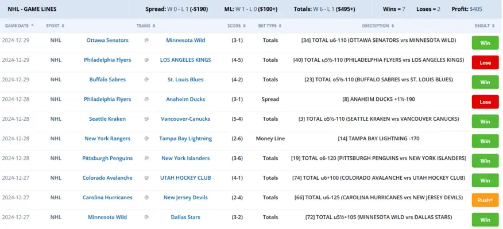
Task: Open the Dallas Stars team link
Action: coord(185,217)
